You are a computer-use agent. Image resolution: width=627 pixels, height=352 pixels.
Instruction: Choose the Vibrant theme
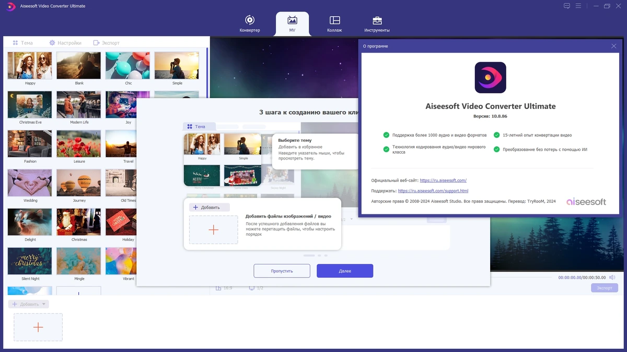121,261
